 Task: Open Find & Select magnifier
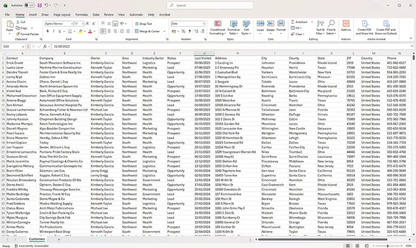click(x=331, y=28)
